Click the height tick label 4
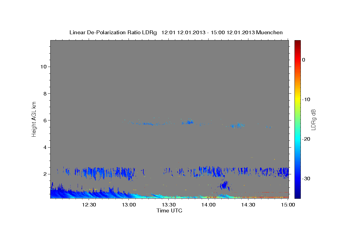 click(x=44, y=147)
